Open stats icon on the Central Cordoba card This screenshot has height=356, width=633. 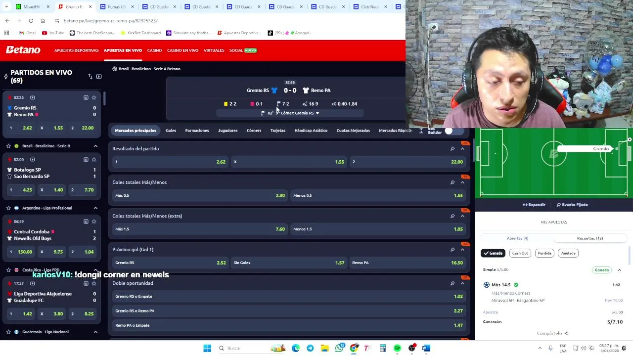(x=86, y=221)
